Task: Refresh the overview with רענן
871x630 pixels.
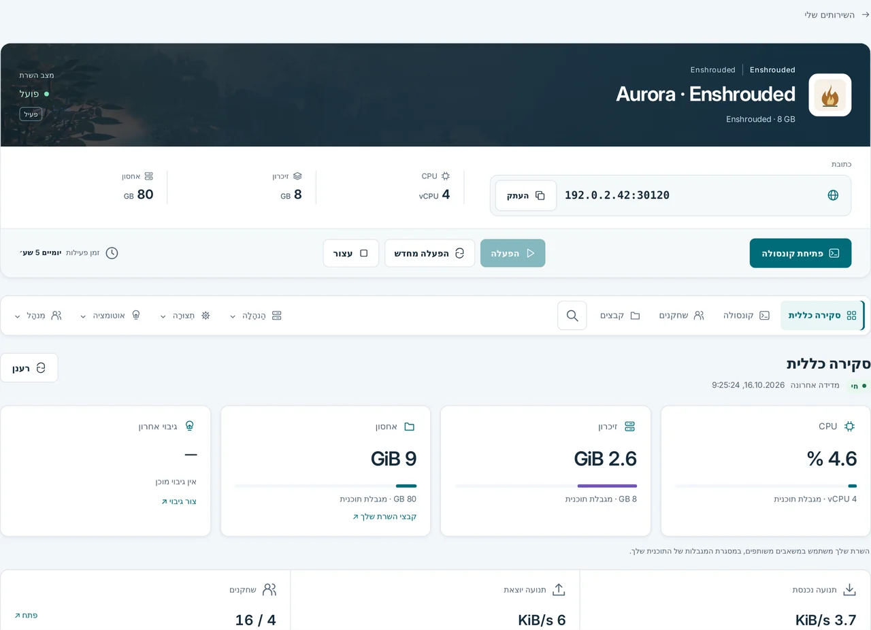Action: pos(29,368)
